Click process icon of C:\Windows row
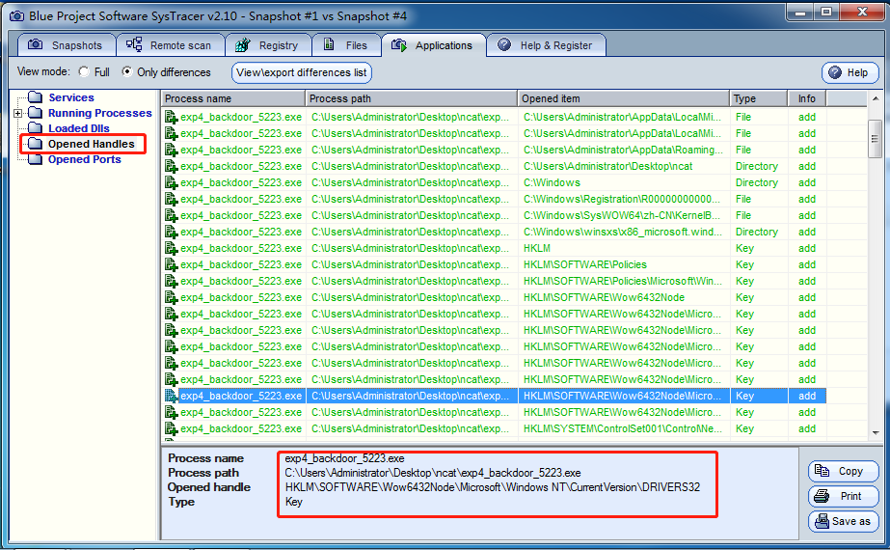 click(x=171, y=183)
